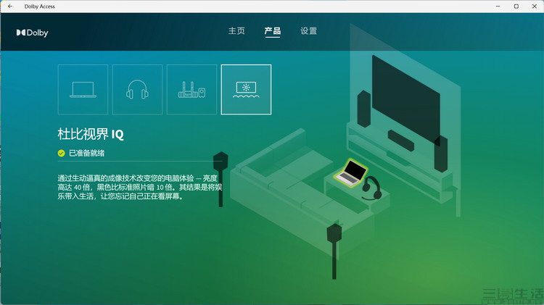
Task: Click the highlighted laptop in the illustration
Action: pyautogui.click(x=352, y=172)
